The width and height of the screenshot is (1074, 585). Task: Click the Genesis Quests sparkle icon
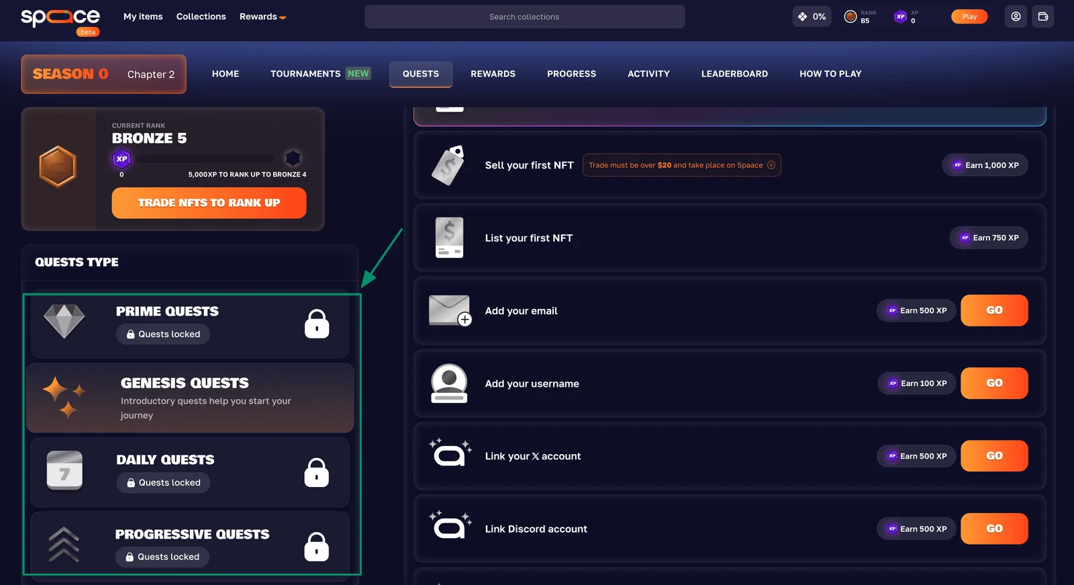pyautogui.click(x=64, y=397)
